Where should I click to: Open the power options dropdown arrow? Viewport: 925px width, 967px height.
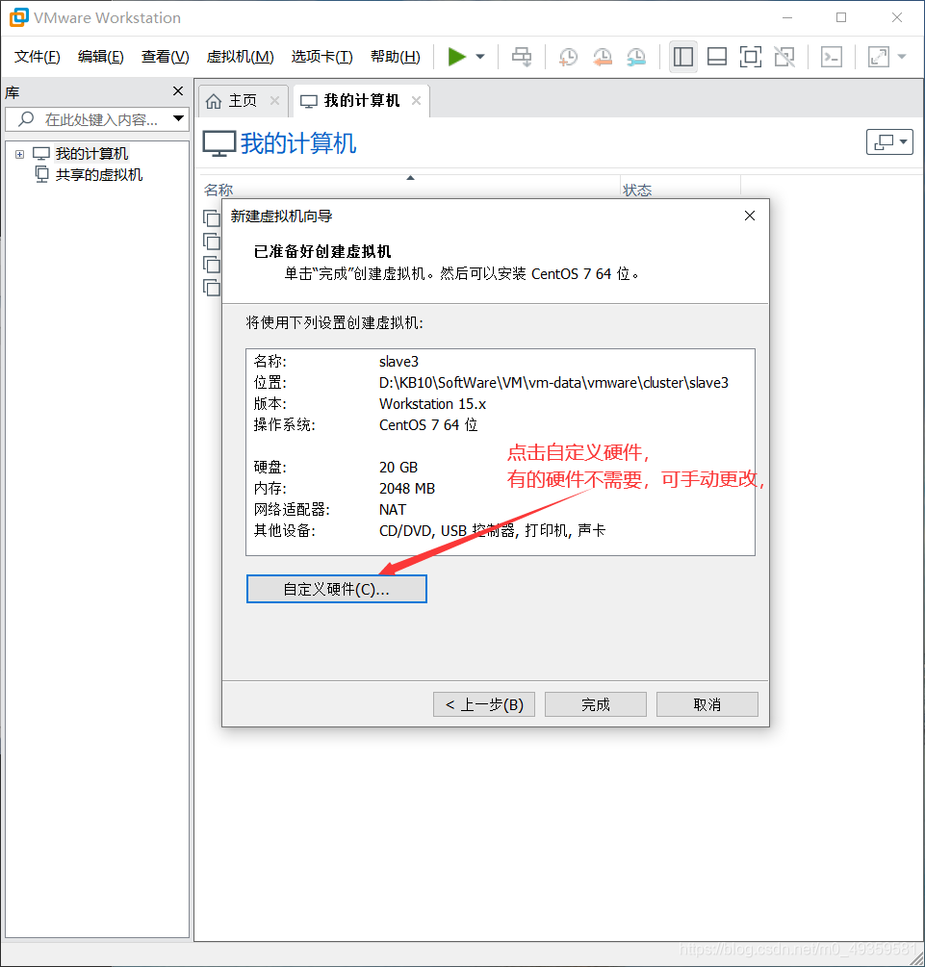point(480,57)
